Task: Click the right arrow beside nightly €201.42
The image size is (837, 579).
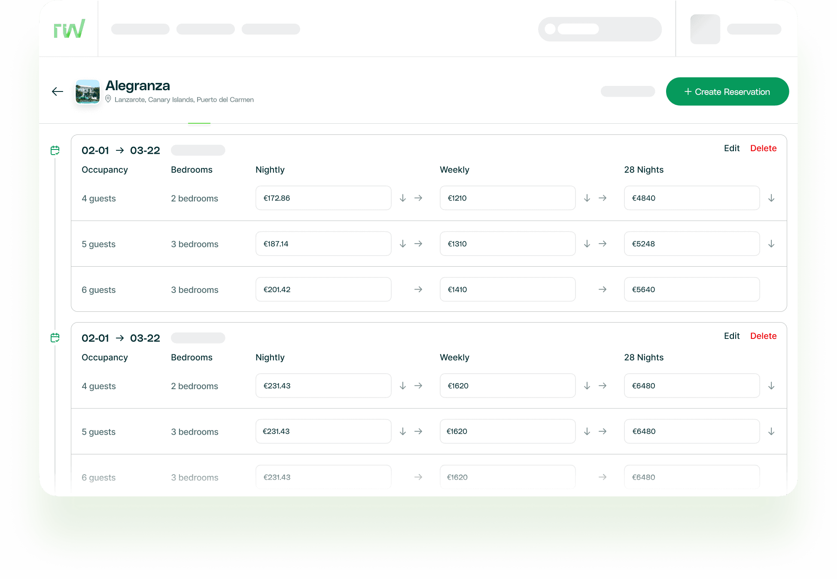Action: click(x=418, y=289)
